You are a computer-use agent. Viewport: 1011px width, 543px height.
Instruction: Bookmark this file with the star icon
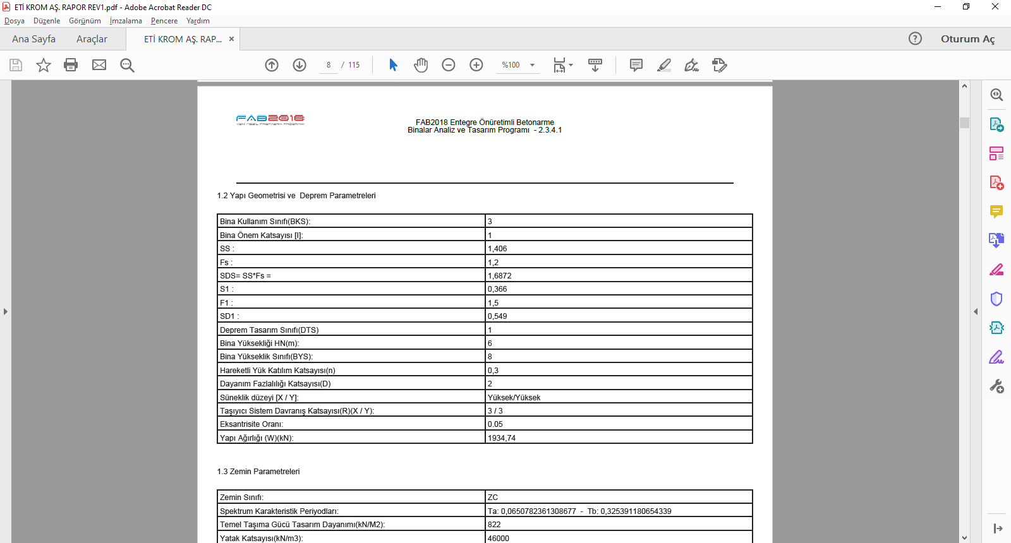point(44,65)
